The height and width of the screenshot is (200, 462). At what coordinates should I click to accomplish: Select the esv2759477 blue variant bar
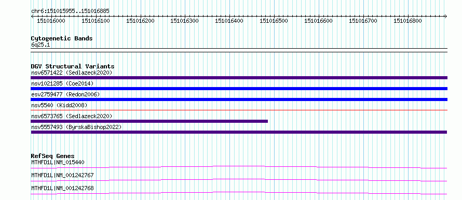239,99
